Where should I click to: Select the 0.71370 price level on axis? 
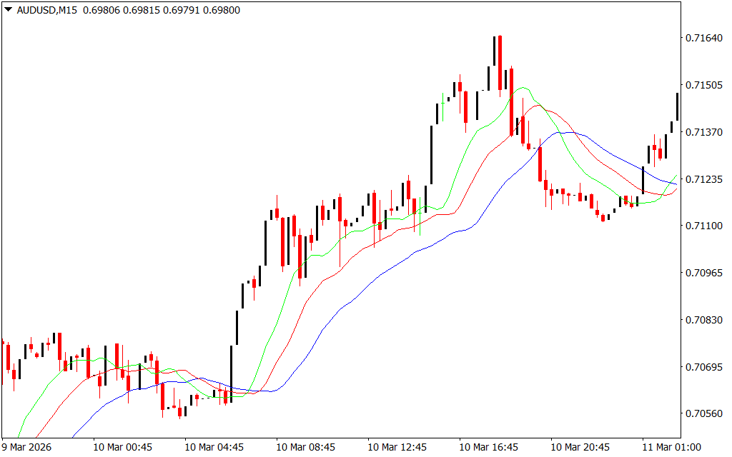pos(703,132)
